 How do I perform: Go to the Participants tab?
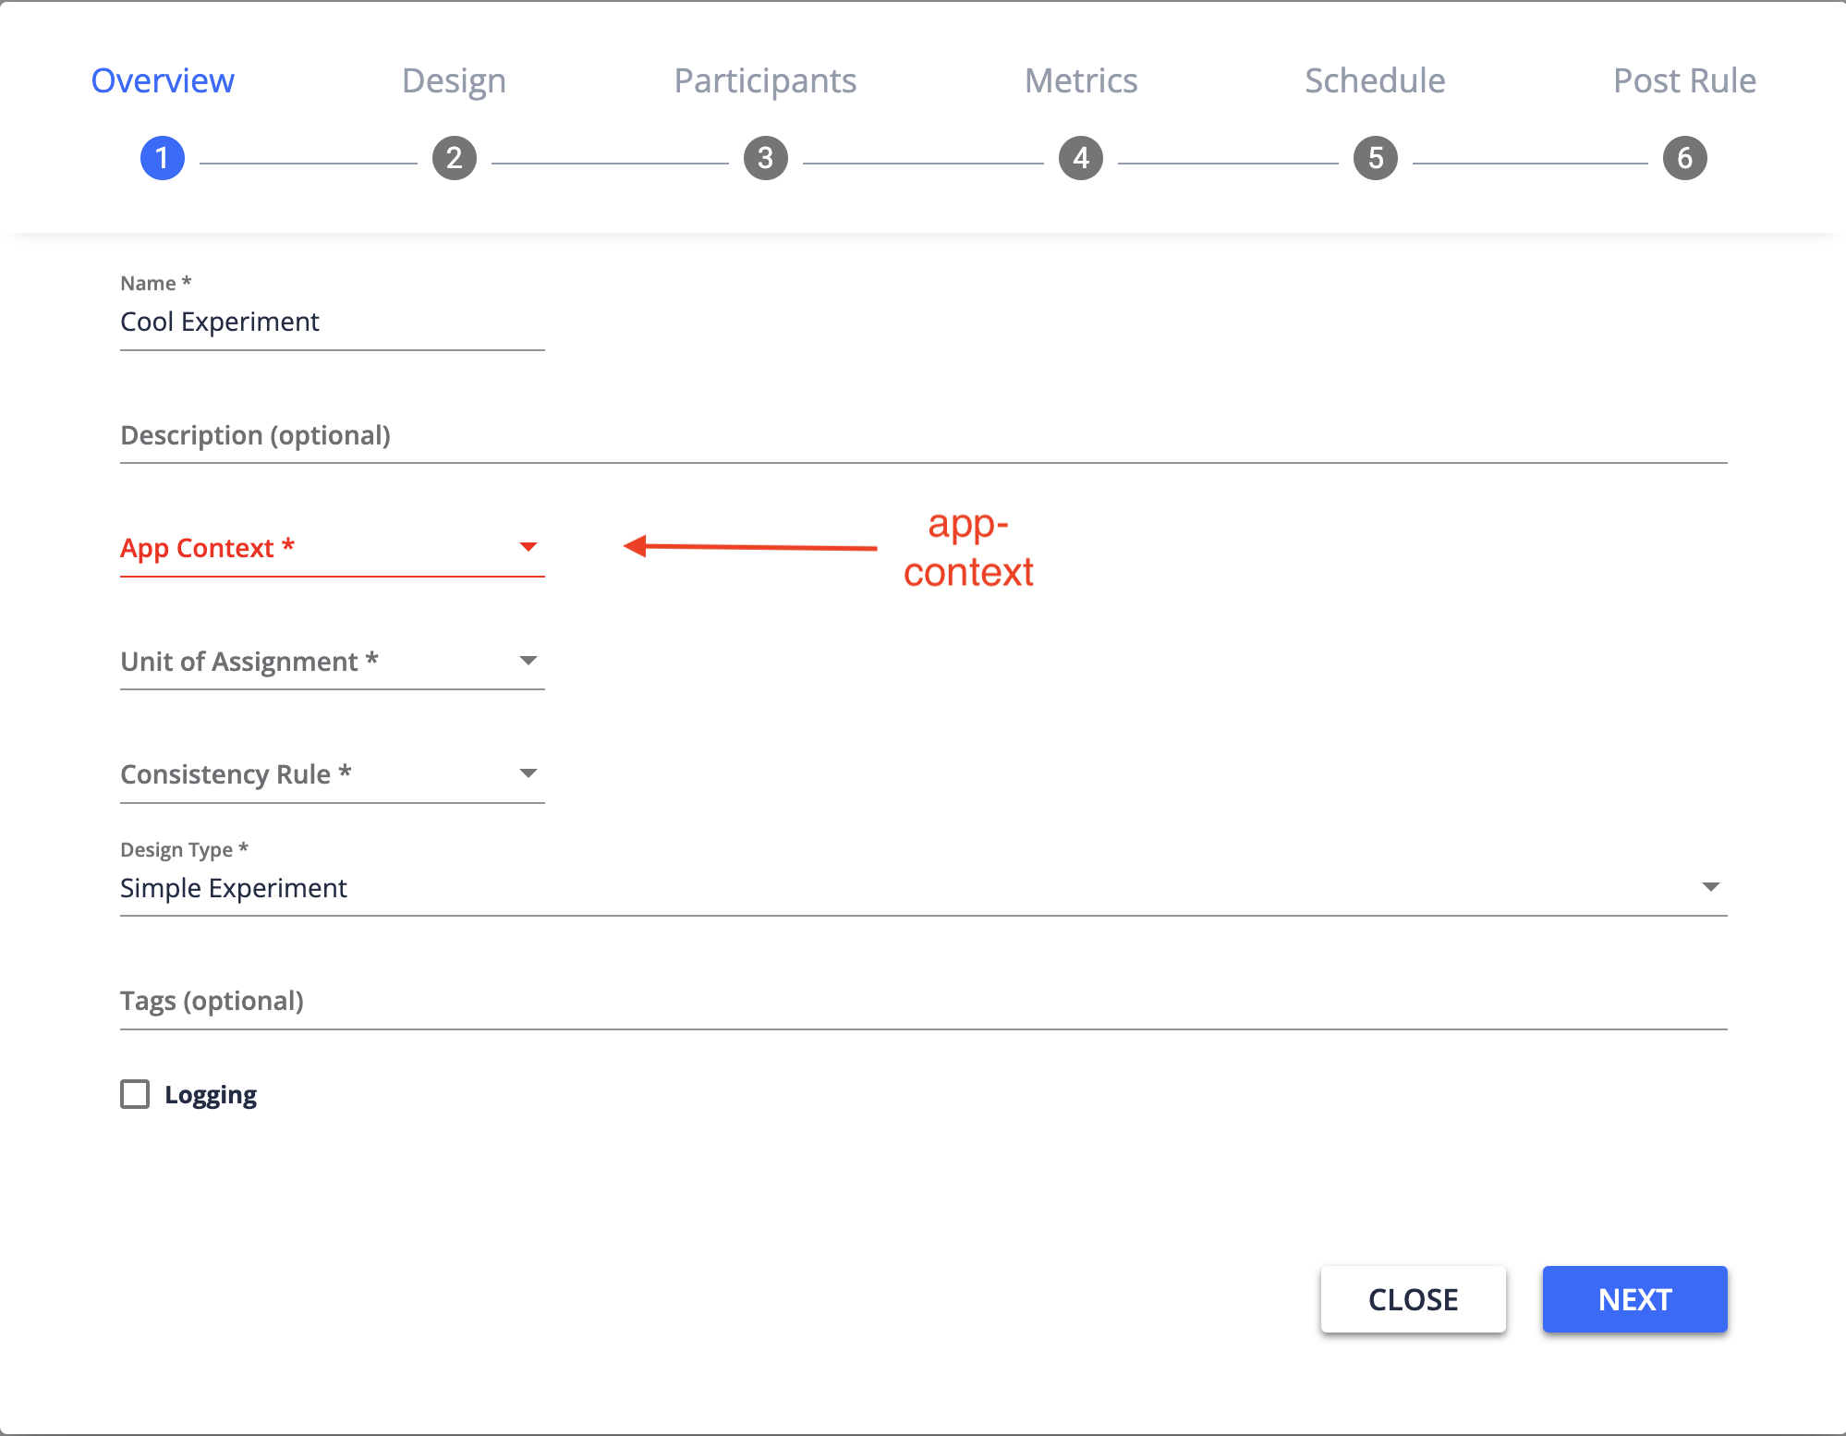tap(765, 81)
